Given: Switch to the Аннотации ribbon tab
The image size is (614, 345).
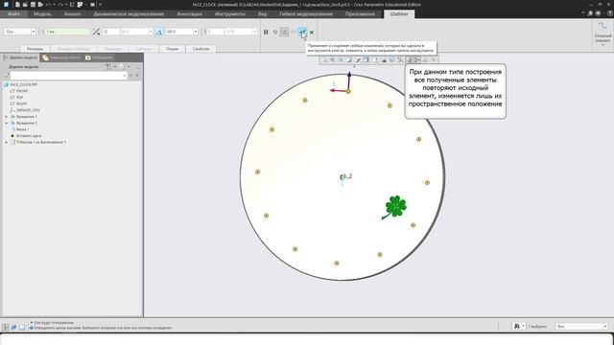Looking at the screenshot, I should 190,13.
